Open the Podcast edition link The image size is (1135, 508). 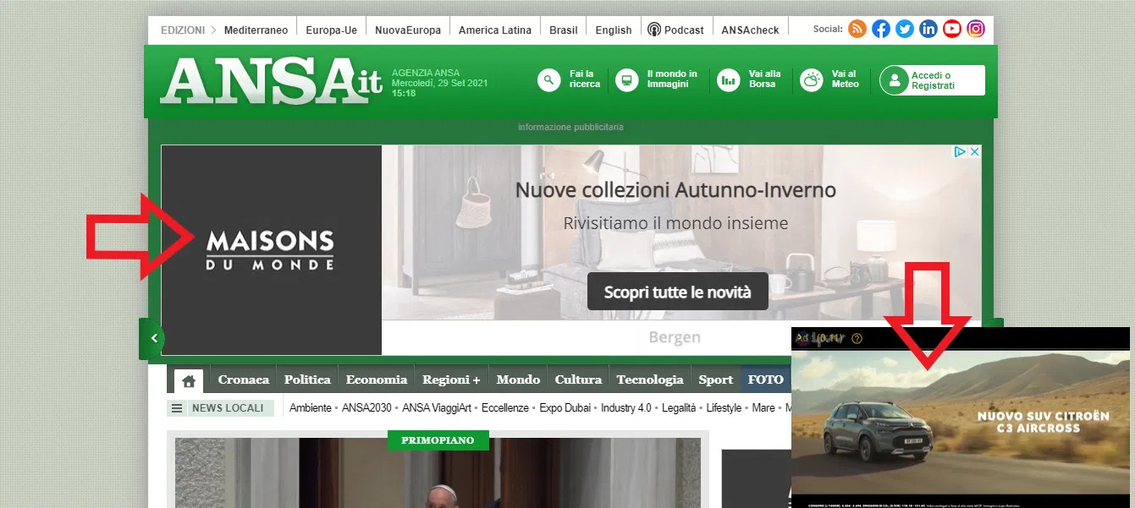tap(675, 30)
